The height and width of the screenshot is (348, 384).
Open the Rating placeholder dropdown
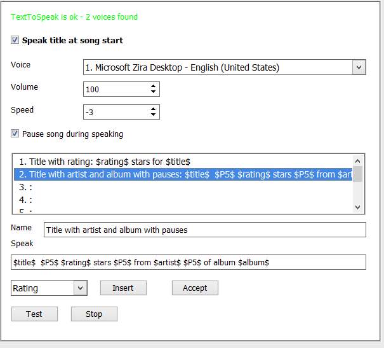[81, 288]
